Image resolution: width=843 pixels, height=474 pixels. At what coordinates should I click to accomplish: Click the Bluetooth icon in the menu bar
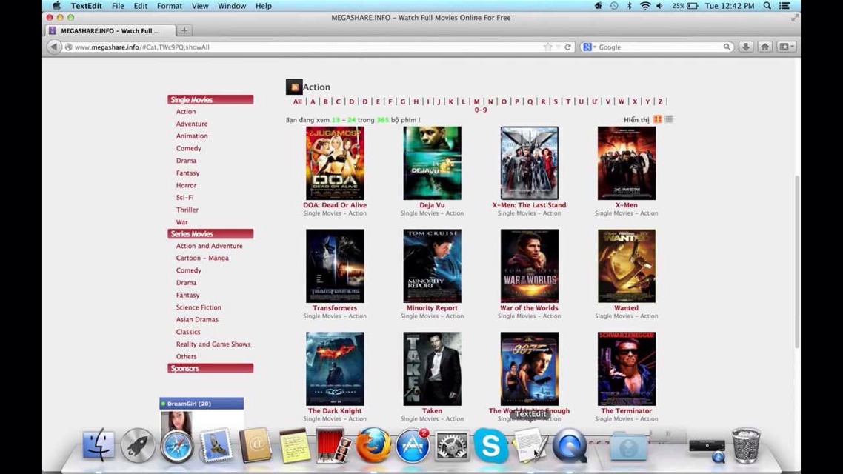(630, 6)
